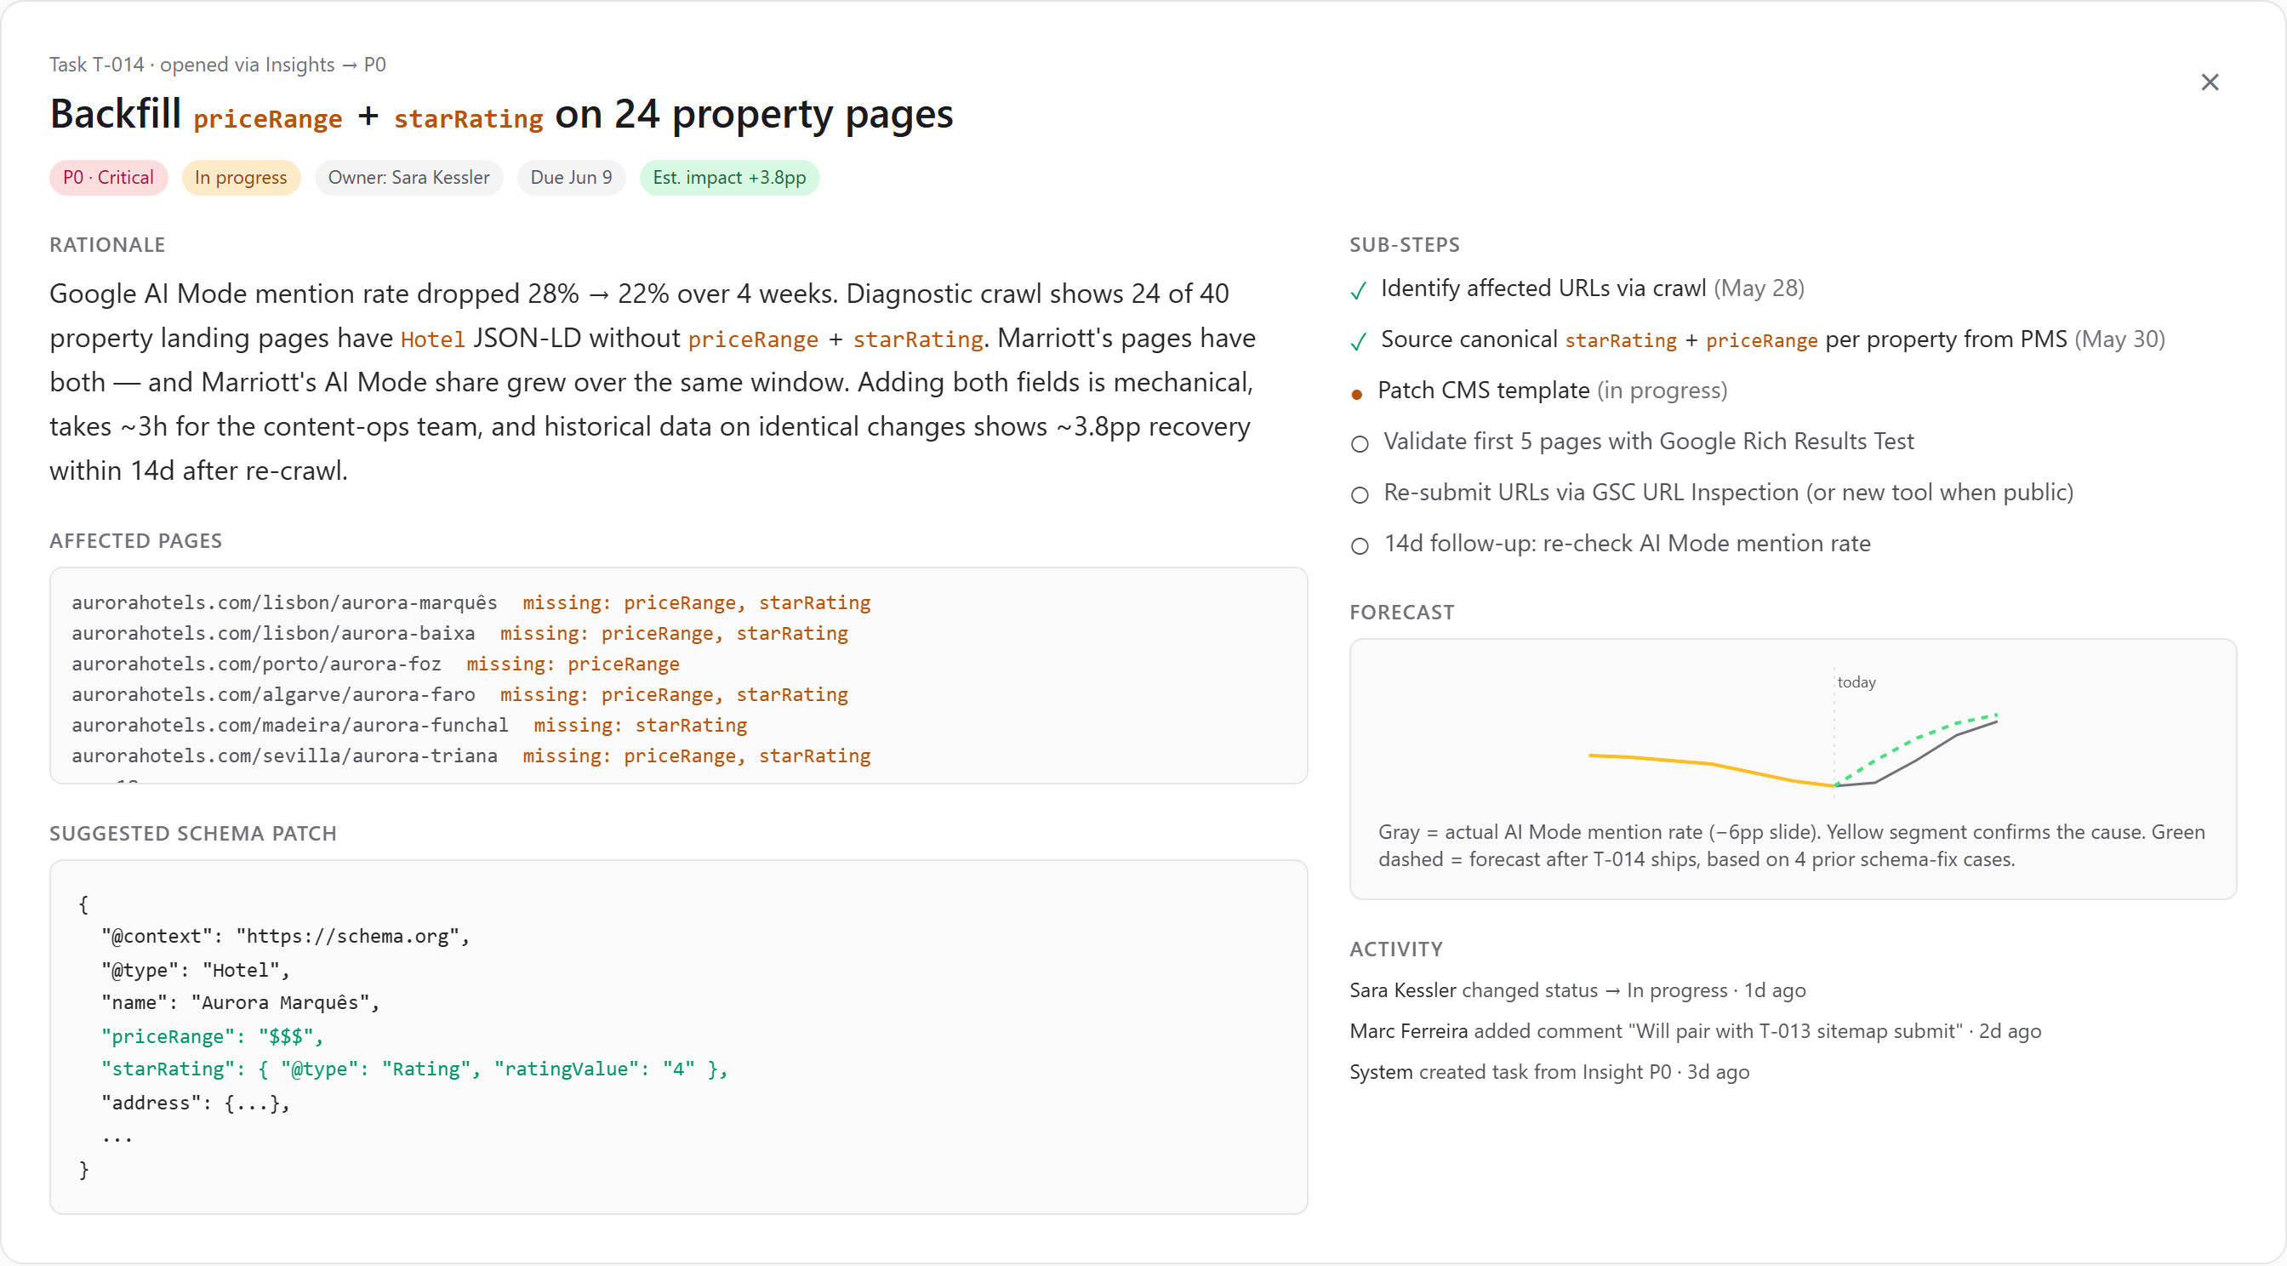
Task: Select the porto/aurora-foz page row
Action: click(x=375, y=664)
